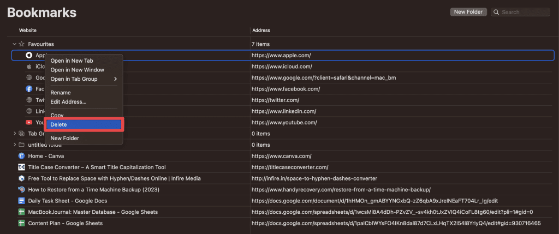Screen dimensions: 559x234
Task: Select Free Tool to Replace Space bookmark title
Action: pyautogui.click(x=115, y=178)
